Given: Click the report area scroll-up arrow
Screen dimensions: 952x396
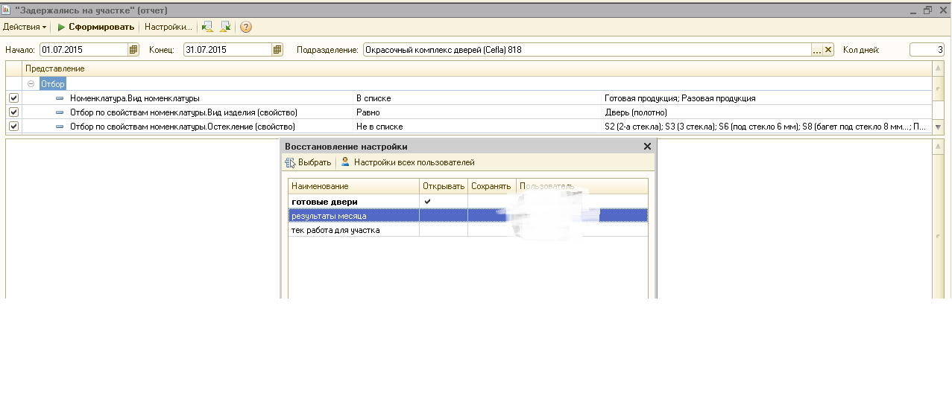Looking at the screenshot, I should coord(938,146).
